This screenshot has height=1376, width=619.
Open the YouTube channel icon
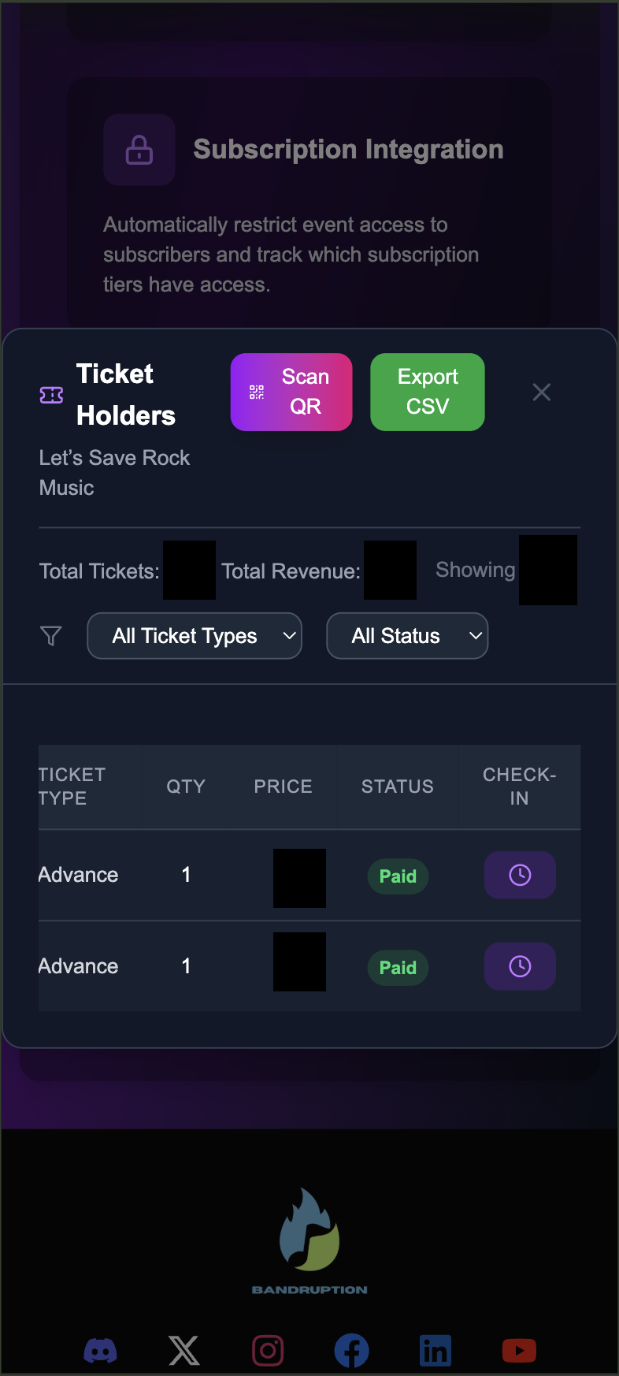pos(519,1351)
